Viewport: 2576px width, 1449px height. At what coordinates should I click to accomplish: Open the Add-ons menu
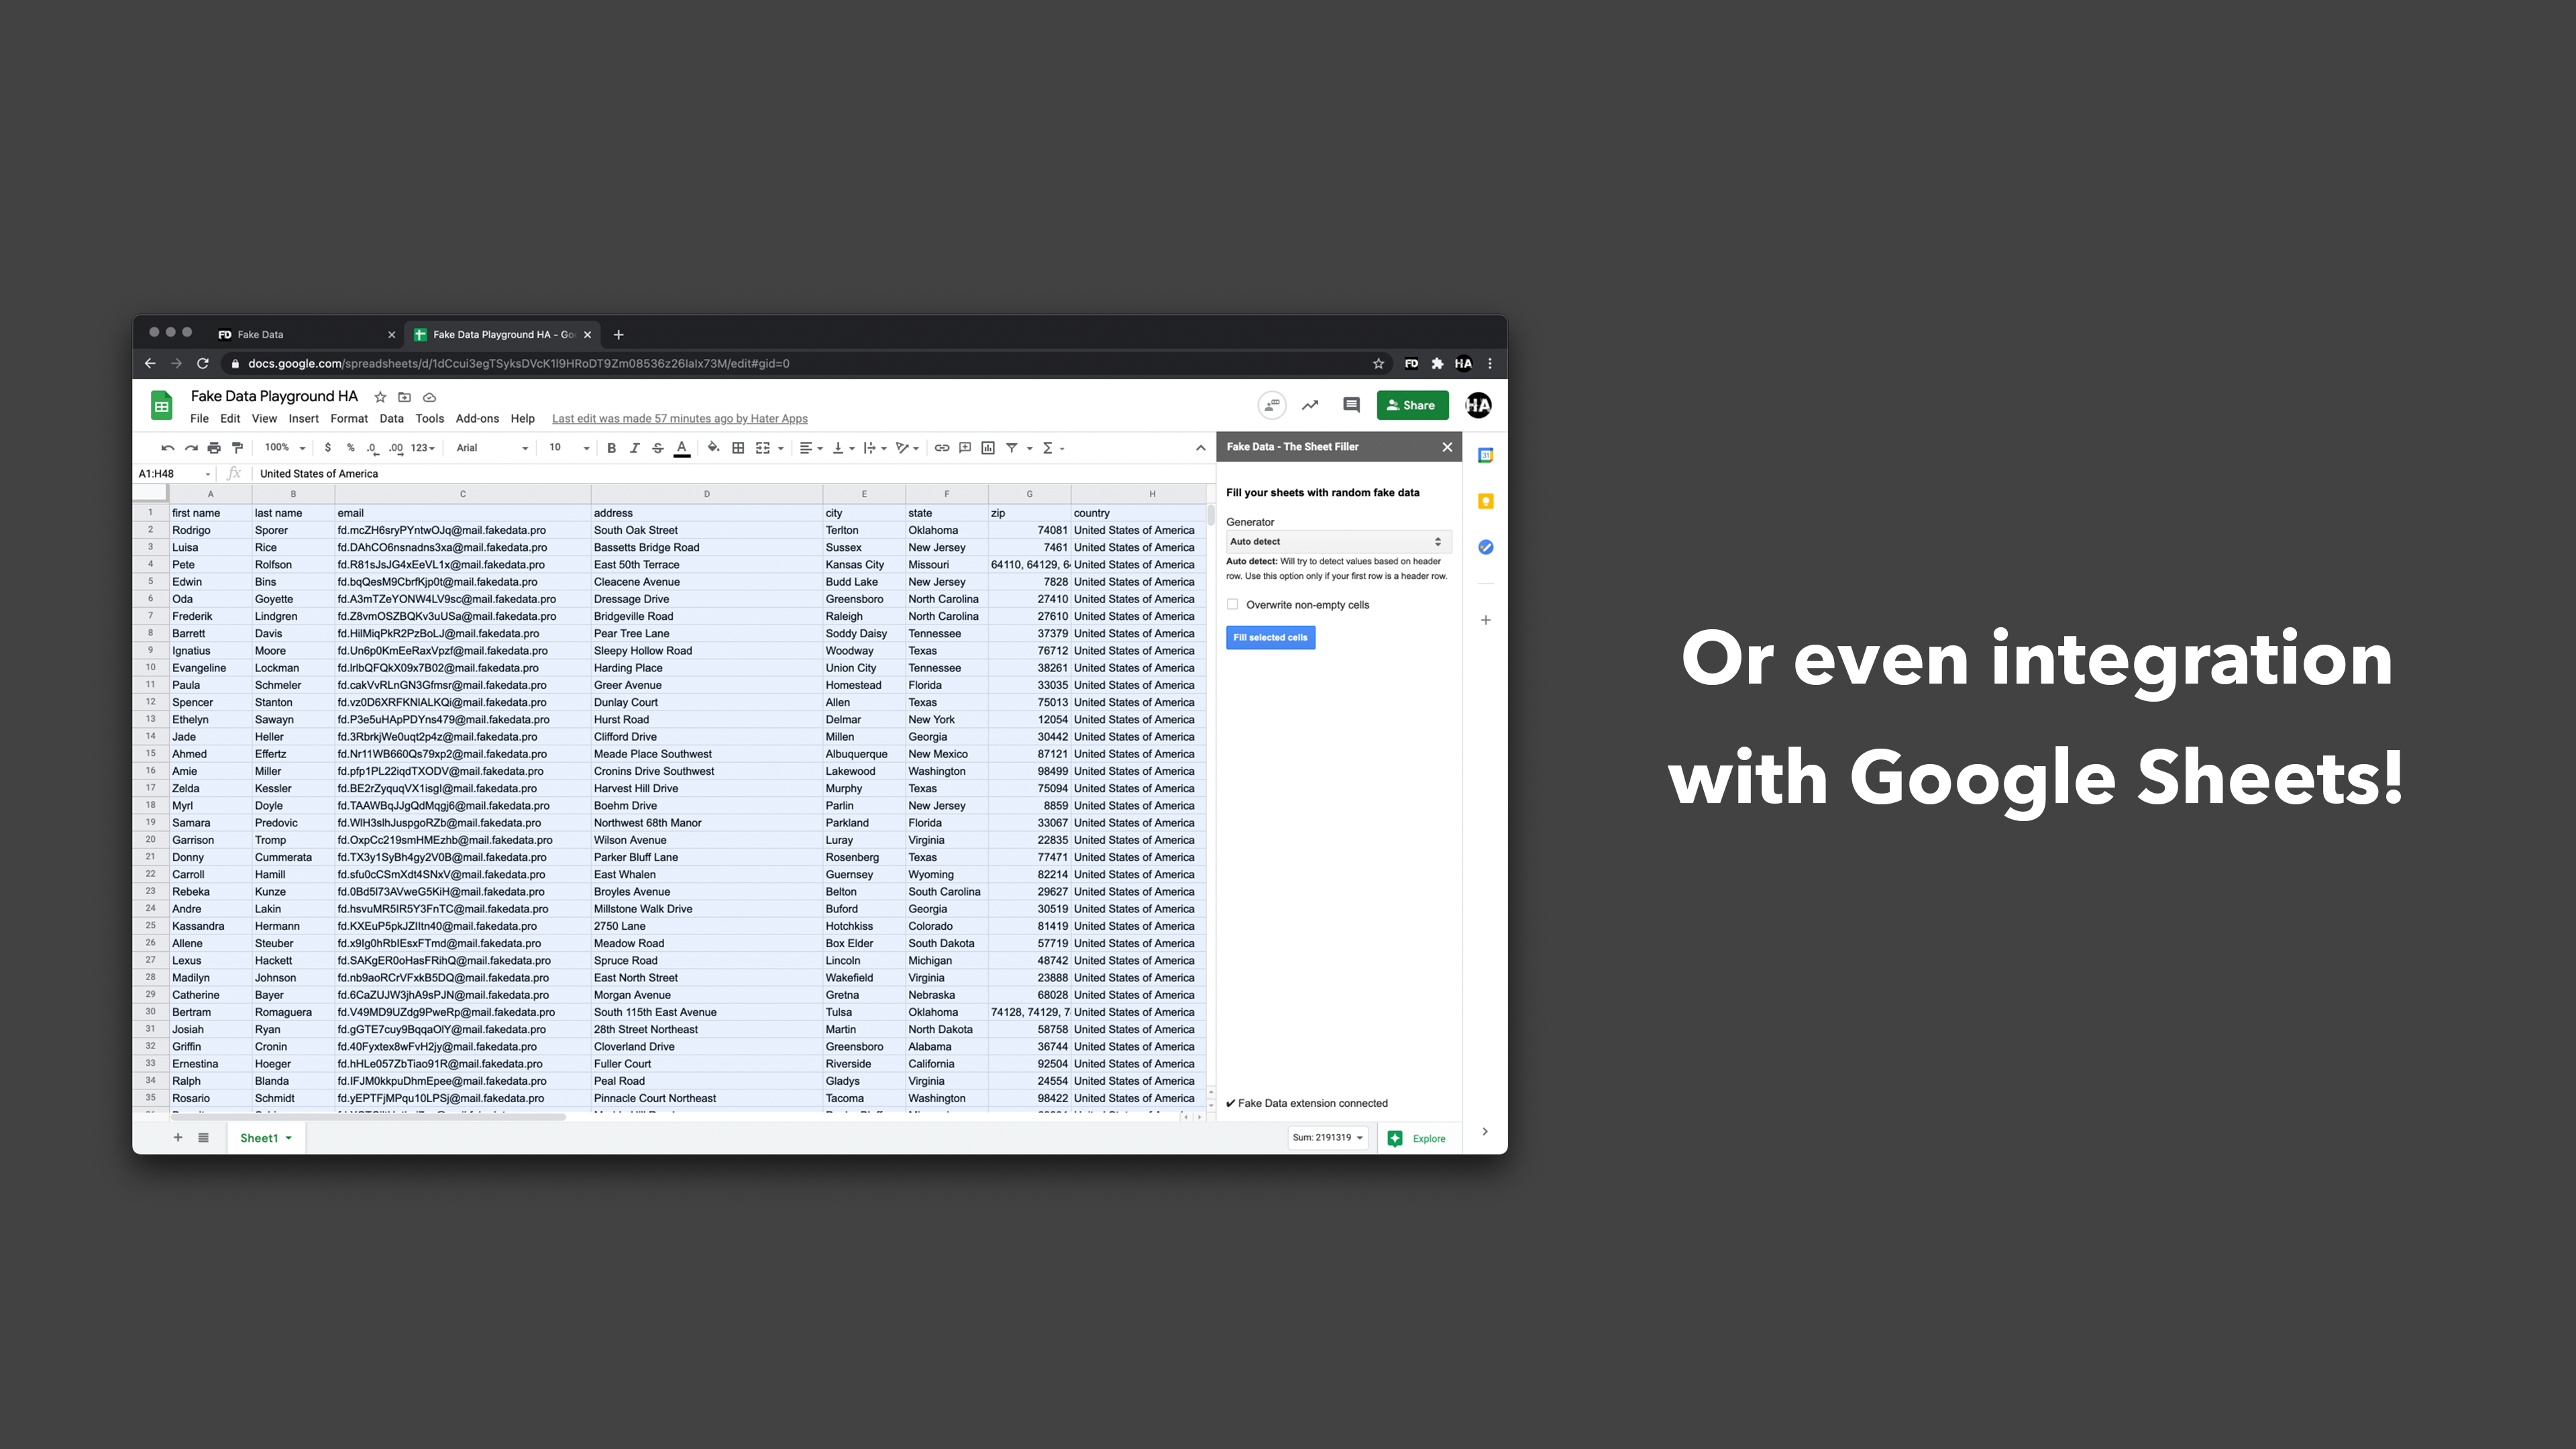click(477, 419)
